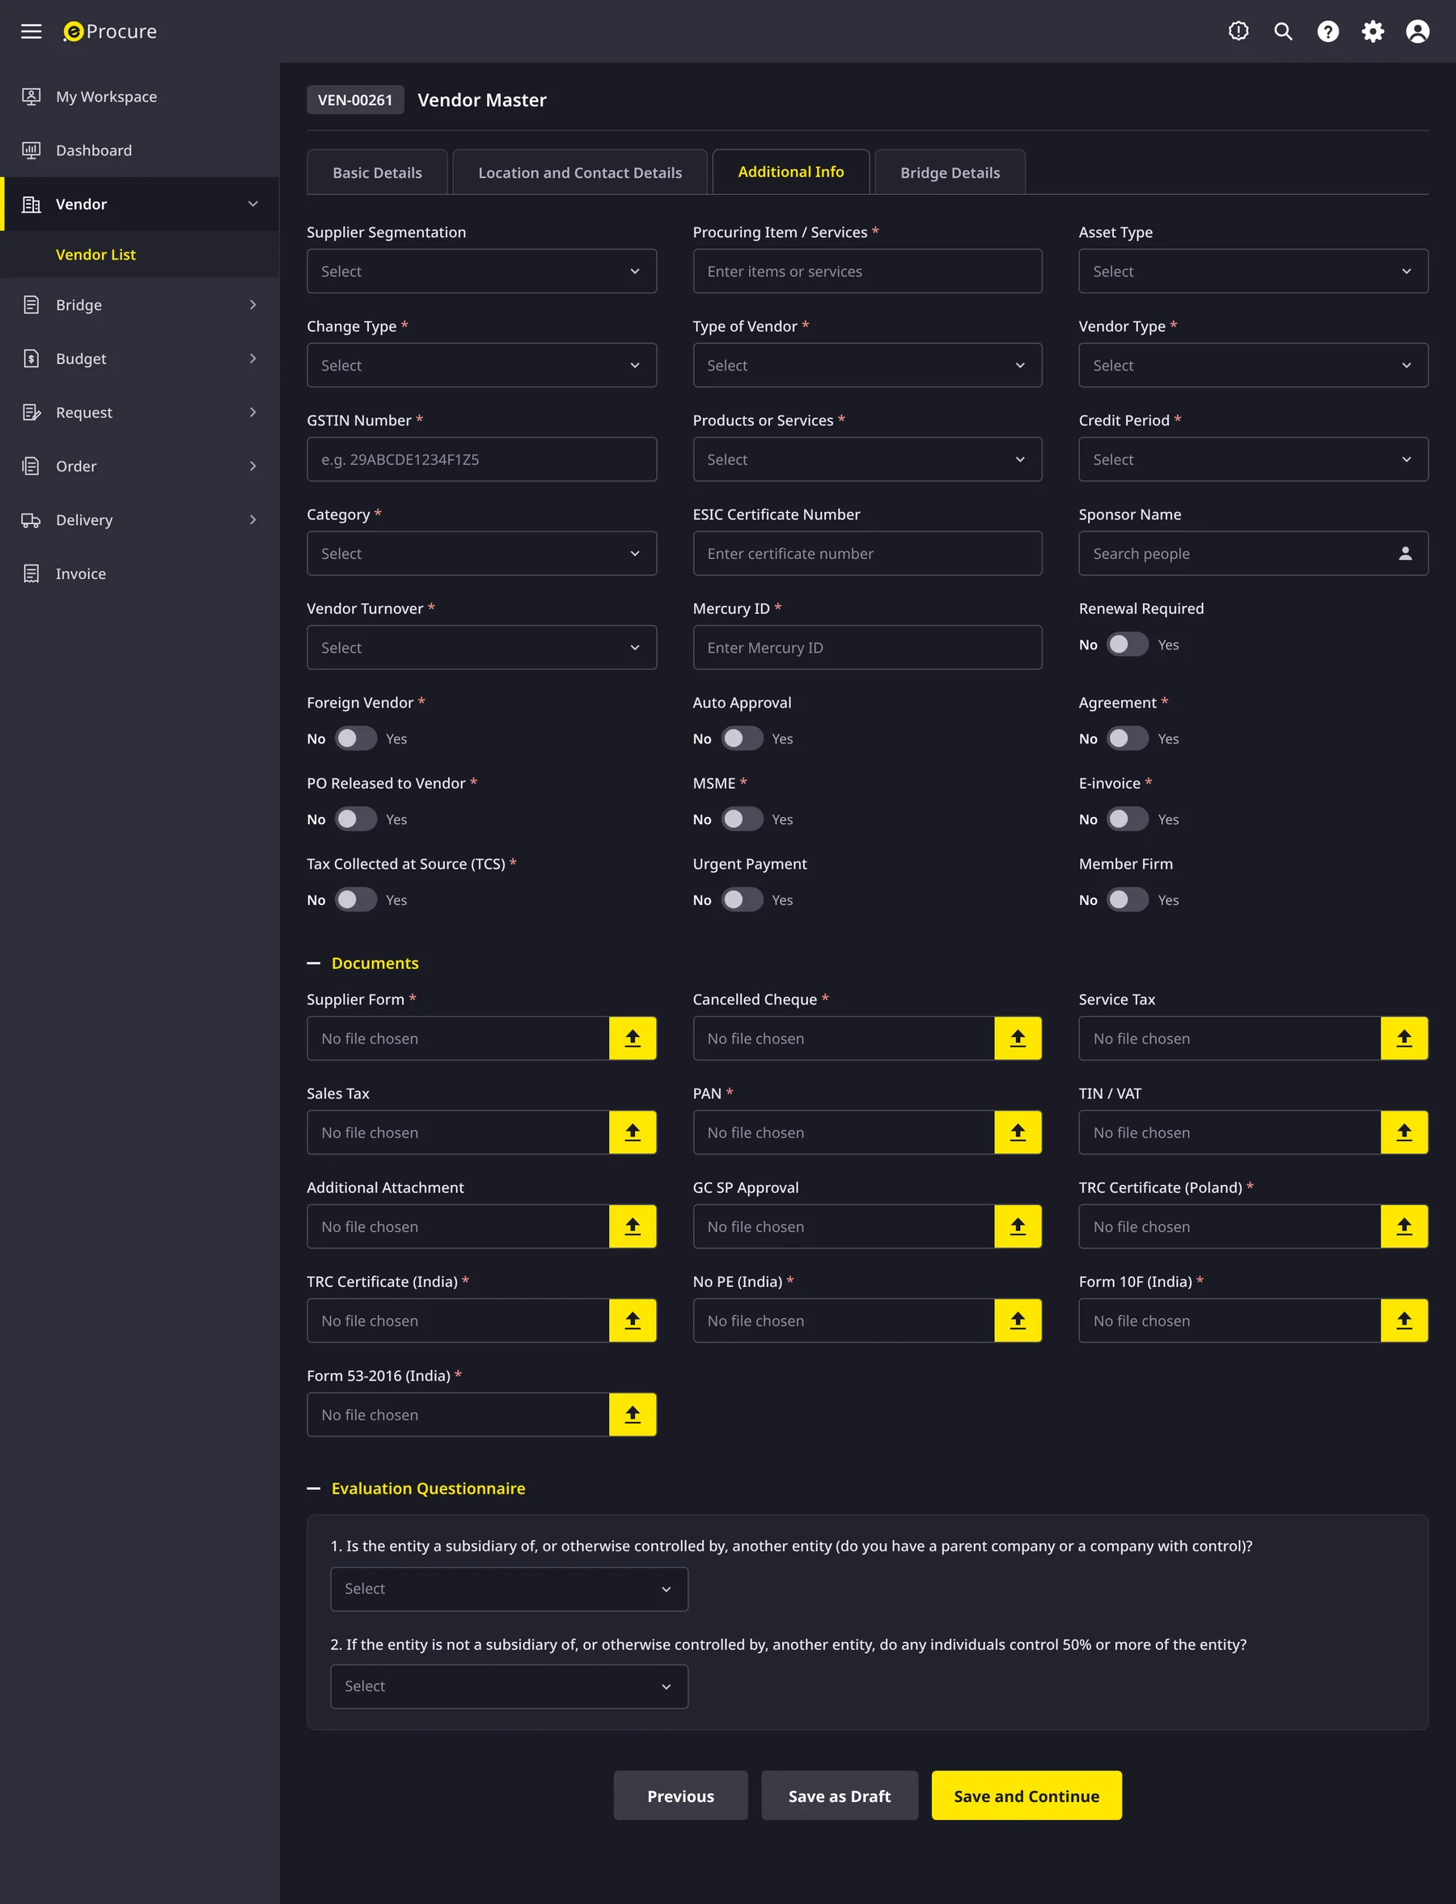Toggle PO Released to Vendor switch

coord(355,819)
